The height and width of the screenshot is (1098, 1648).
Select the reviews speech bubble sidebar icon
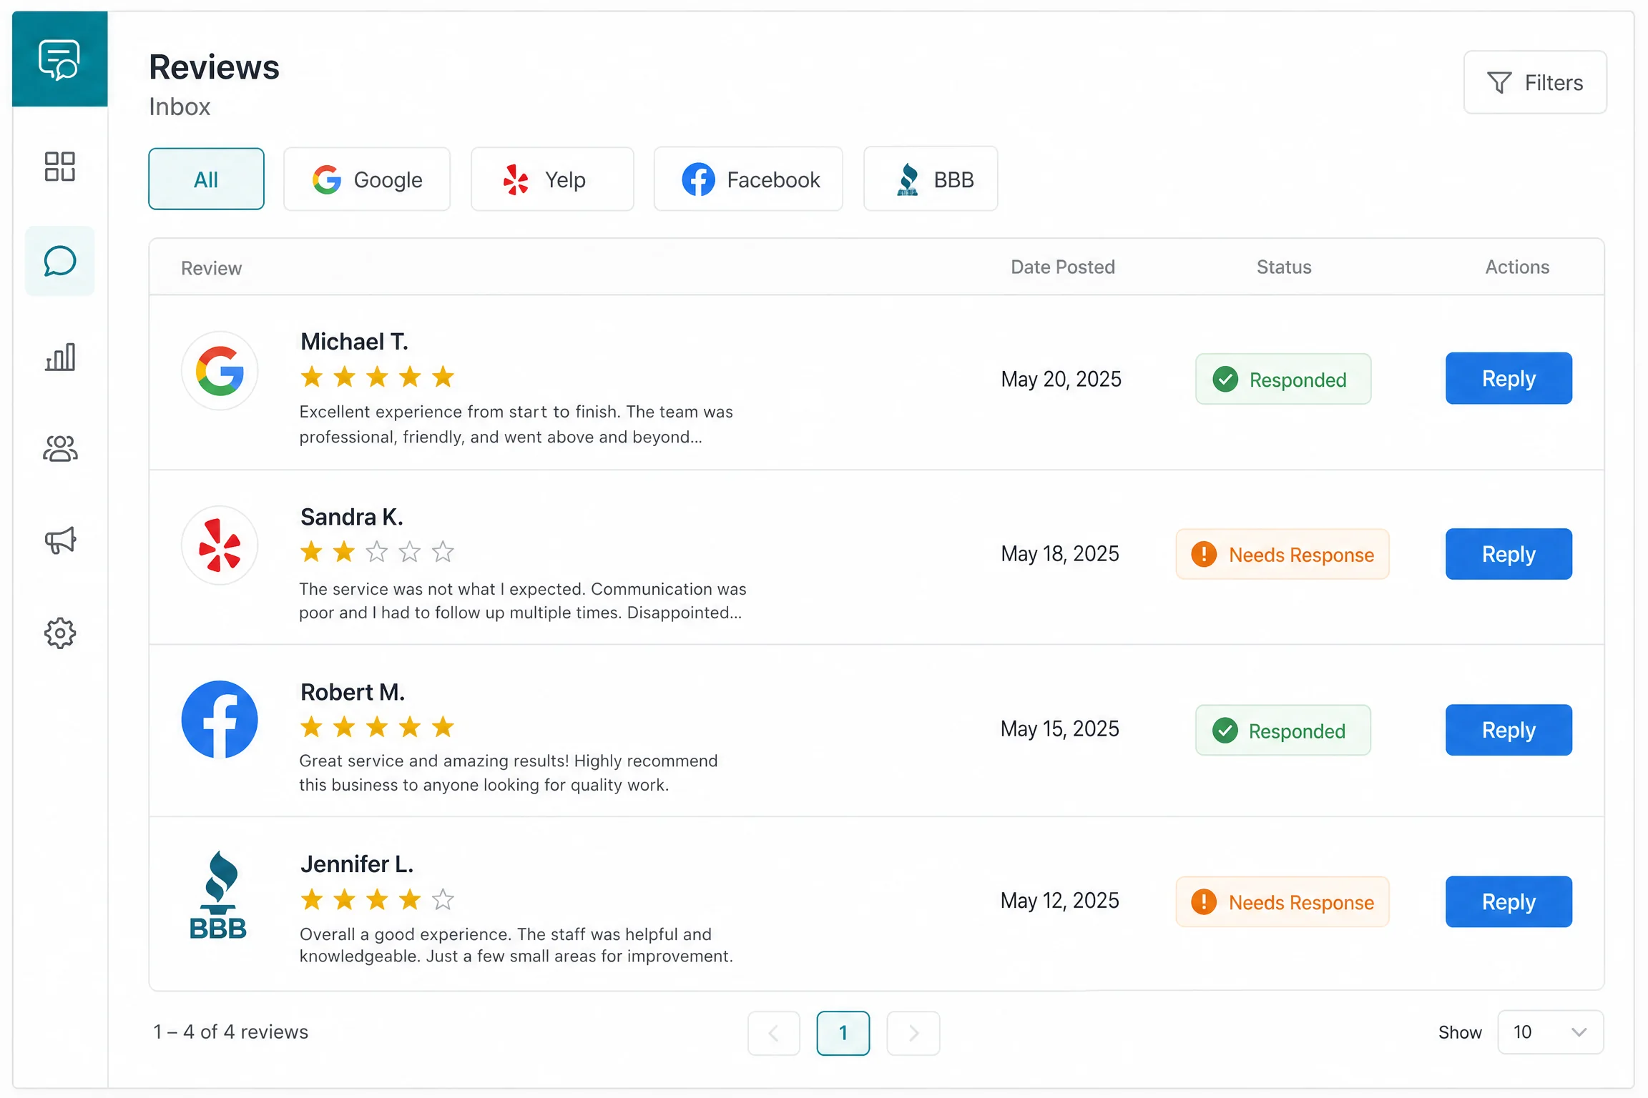point(60,261)
